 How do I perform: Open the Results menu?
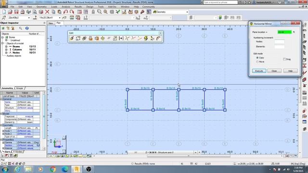pos(78,7)
